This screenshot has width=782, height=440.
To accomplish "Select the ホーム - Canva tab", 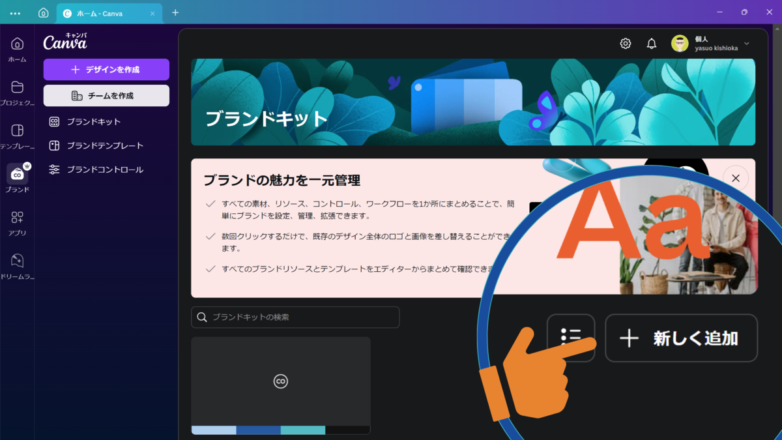I will [109, 13].
